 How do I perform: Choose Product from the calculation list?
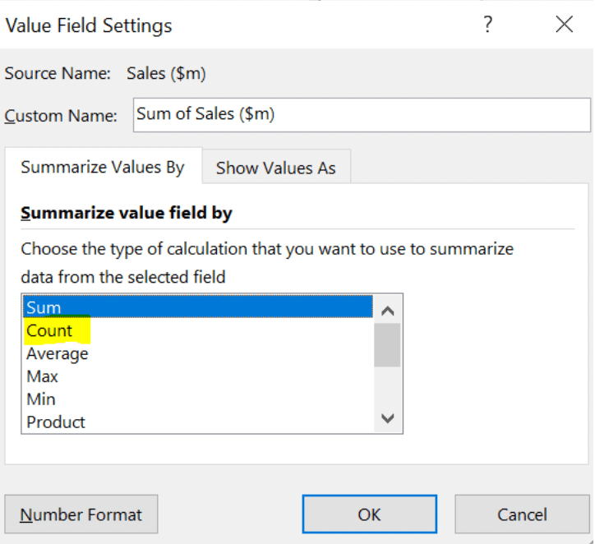tap(56, 422)
